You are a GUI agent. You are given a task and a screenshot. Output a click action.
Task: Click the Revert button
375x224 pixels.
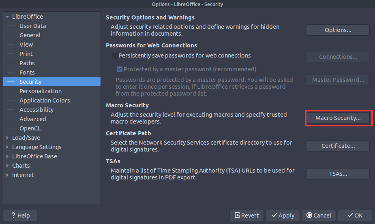pyautogui.click(x=246, y=215)
